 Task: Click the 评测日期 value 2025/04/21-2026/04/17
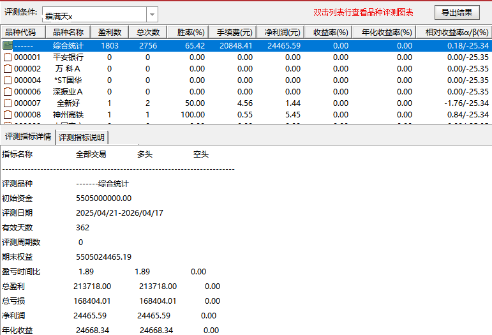[x=119, y=213]
